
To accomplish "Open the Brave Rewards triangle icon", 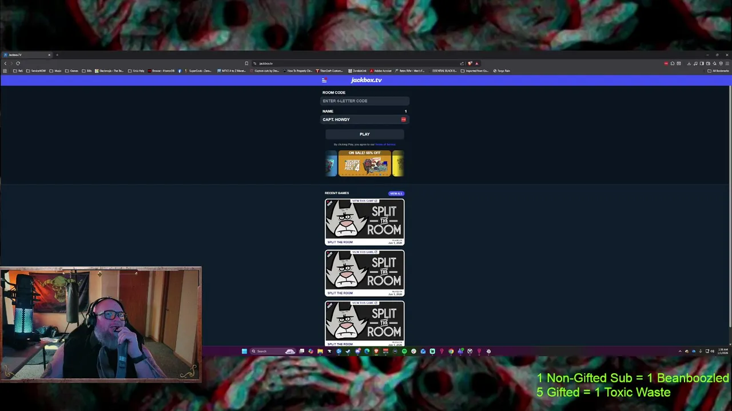I will pyautogui.click(x=476, y=63).
